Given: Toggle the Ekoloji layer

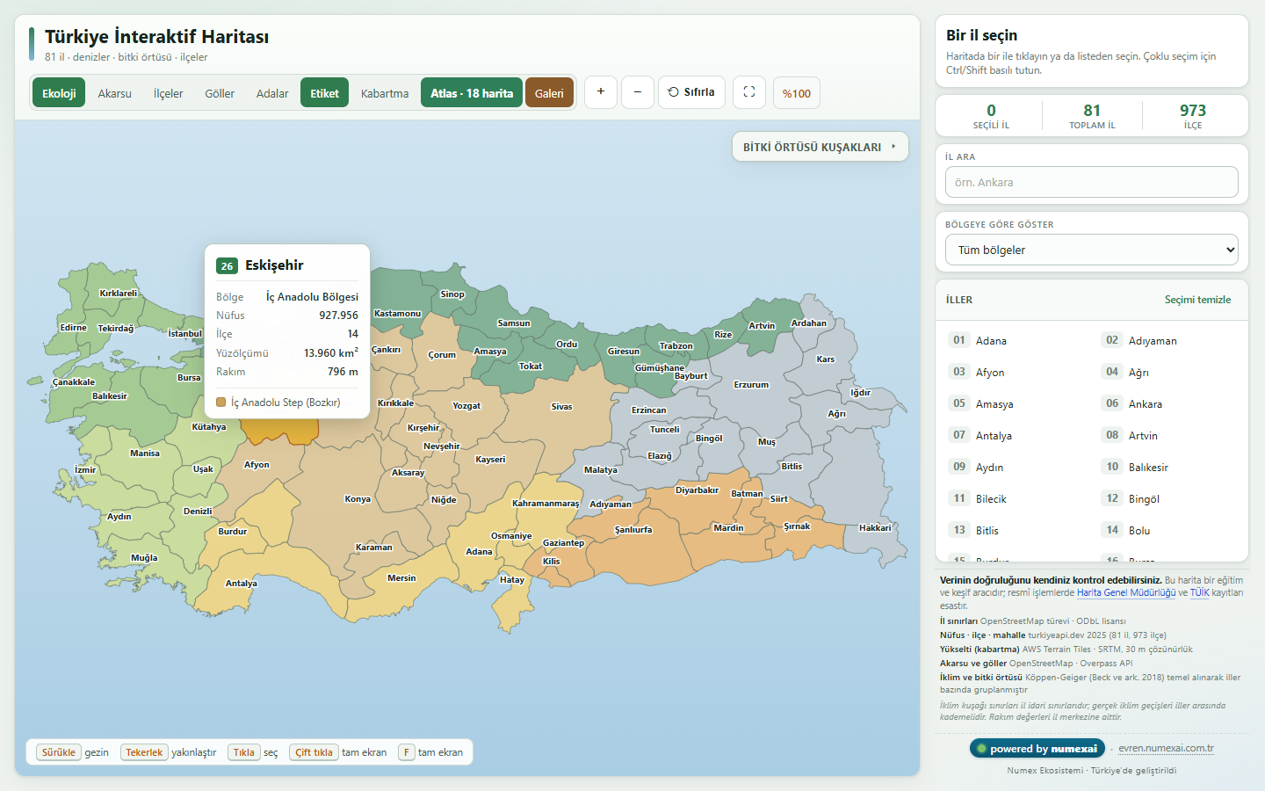Looking at the screenshot, I should pyautogui.click(x=59, y=93).
